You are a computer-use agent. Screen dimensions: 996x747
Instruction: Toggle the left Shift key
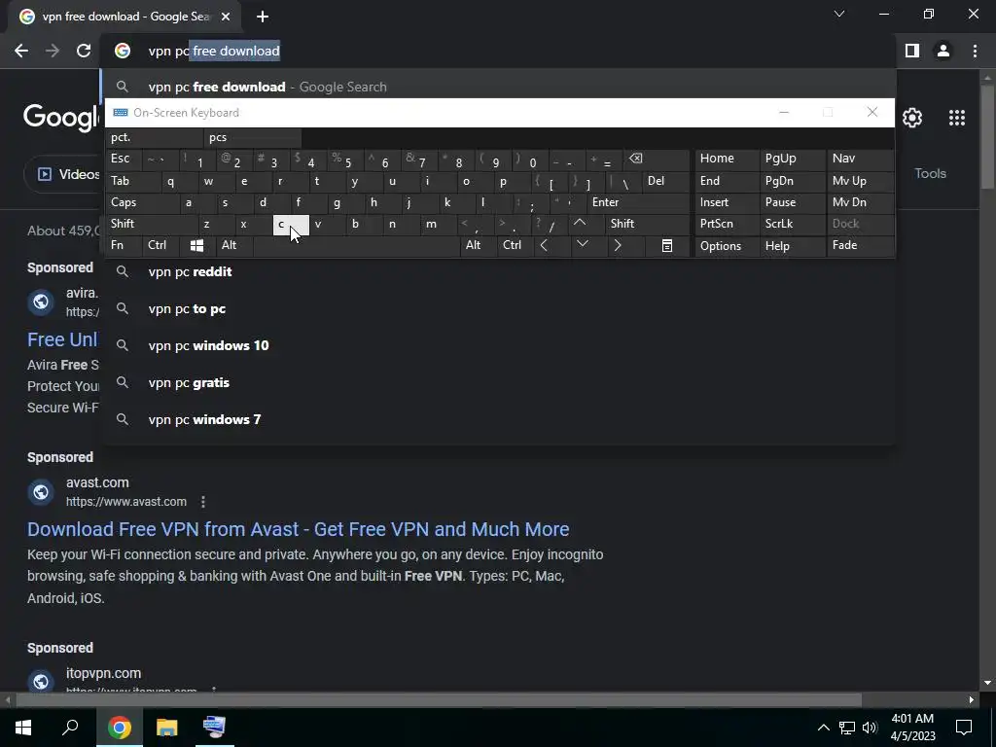[151, 224]
